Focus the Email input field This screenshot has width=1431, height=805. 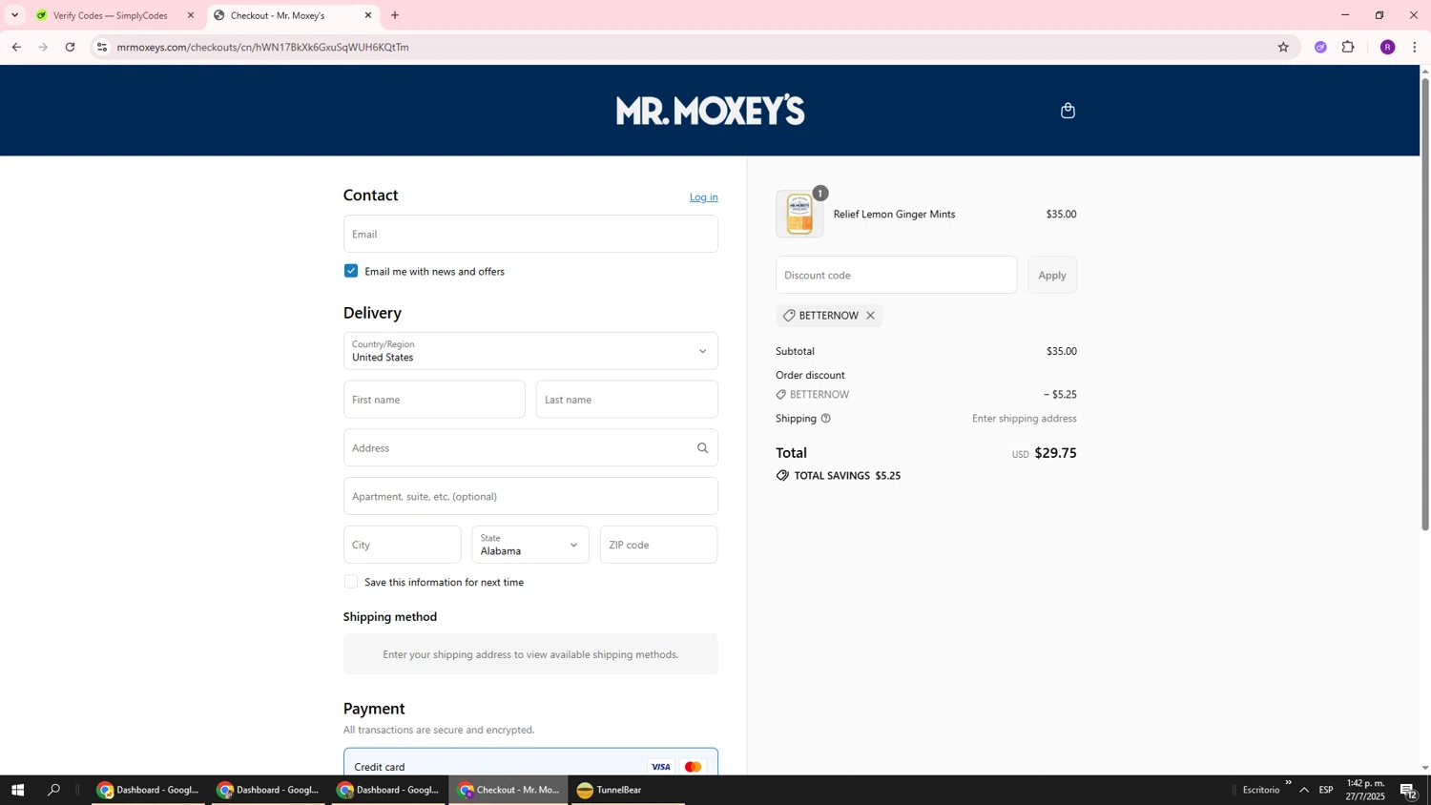pyautogui.click(x=530, y=234)
